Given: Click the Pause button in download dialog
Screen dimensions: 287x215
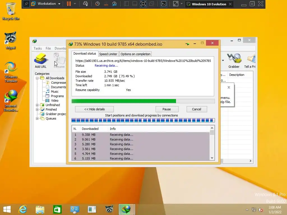Looking at the screenshot, I should point(167,109).
